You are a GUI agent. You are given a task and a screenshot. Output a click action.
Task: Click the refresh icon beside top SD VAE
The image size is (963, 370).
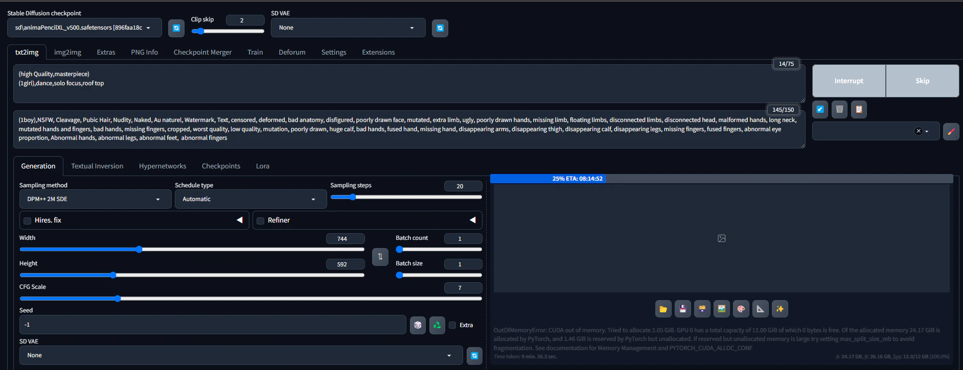(x=440, y=28)
